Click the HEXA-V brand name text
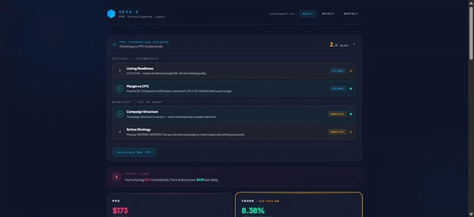The height and width of the screenshot is (217, 474). click(129, 12)
